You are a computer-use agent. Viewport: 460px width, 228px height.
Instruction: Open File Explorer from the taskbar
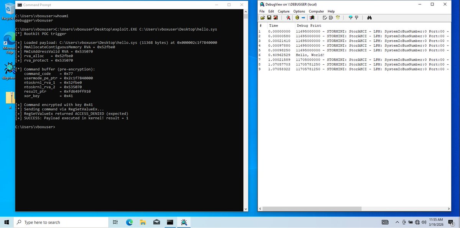tap(143, 222)
